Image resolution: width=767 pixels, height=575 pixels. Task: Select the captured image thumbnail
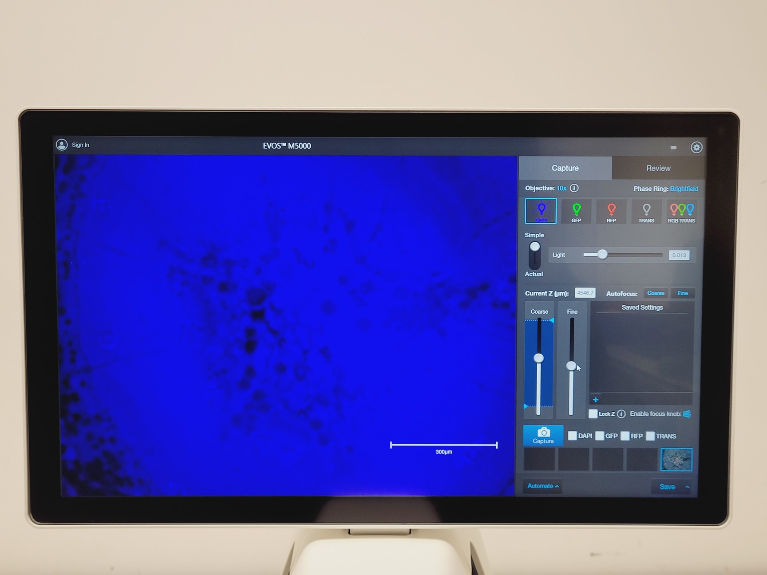[x=676, y=460]
